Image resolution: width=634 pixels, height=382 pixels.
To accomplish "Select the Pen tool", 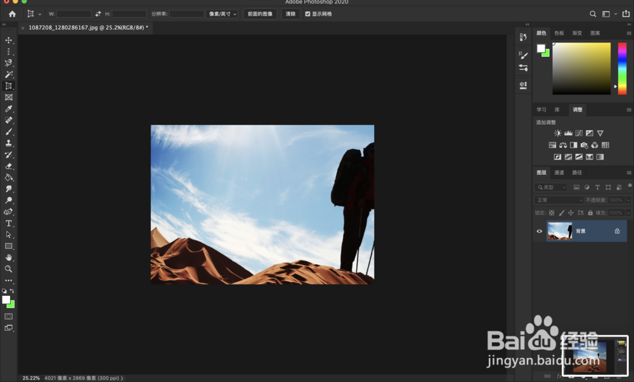I will coord(8,212).
